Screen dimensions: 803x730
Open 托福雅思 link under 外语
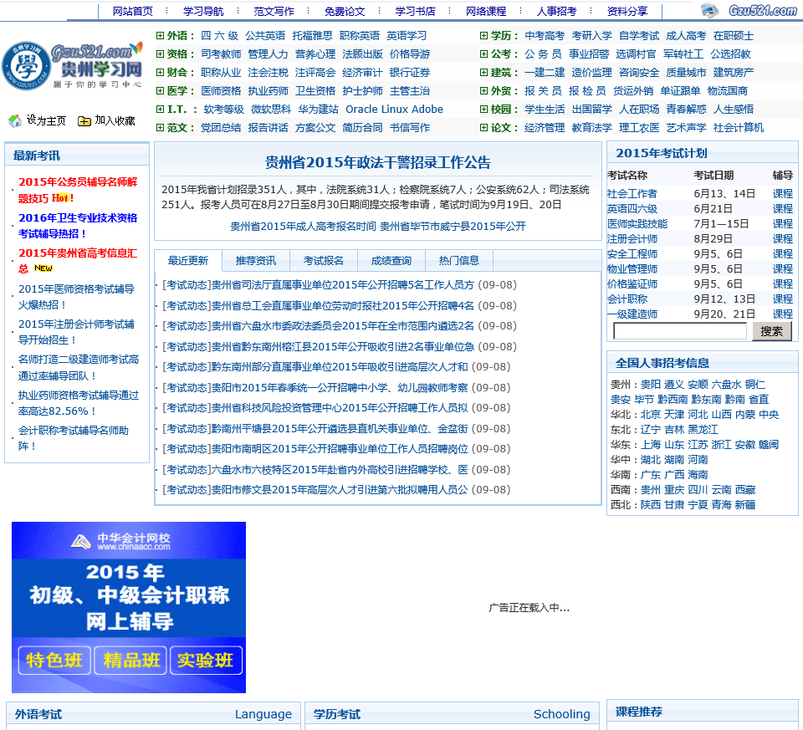click(312, 36)
